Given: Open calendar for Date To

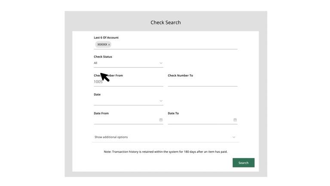Looking at the screenshot, I should click(235, 120).
